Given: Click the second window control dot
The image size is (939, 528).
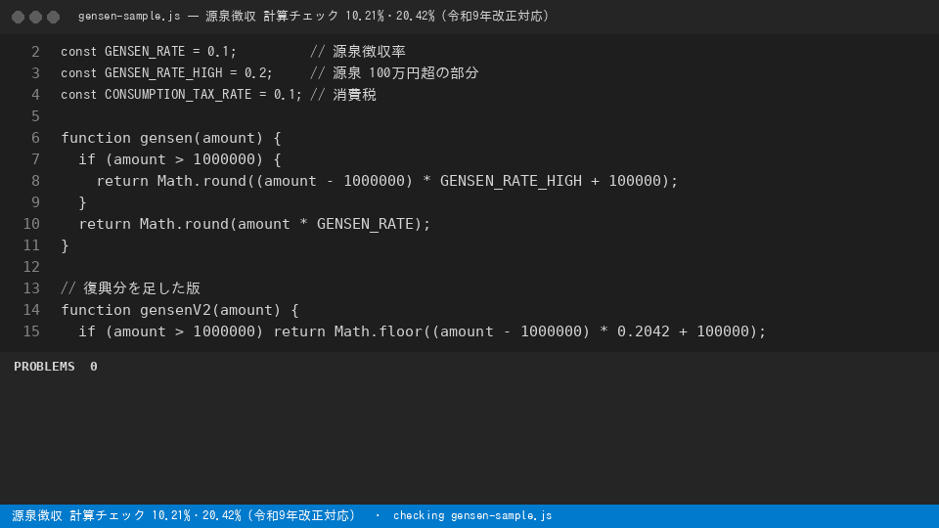Looking at the screenshot, I should 35,17.
